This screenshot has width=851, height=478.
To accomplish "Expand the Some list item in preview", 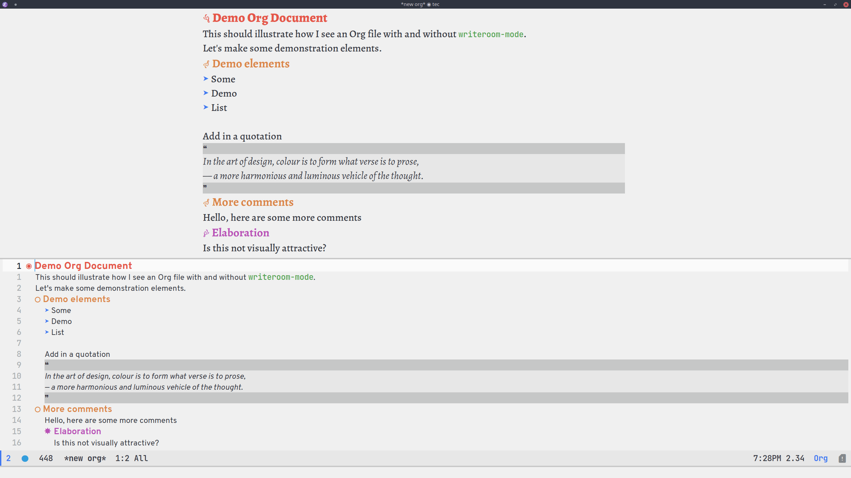I will point(206,79).
